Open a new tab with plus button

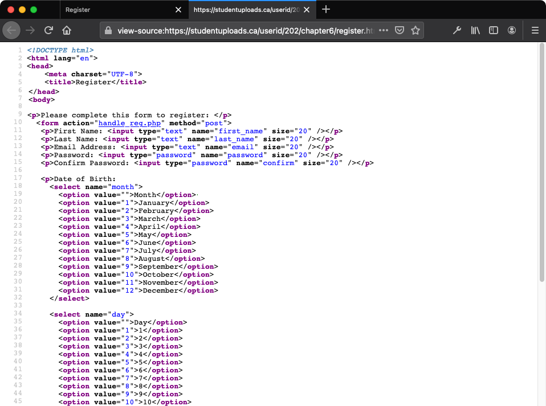tap(326, 9)
